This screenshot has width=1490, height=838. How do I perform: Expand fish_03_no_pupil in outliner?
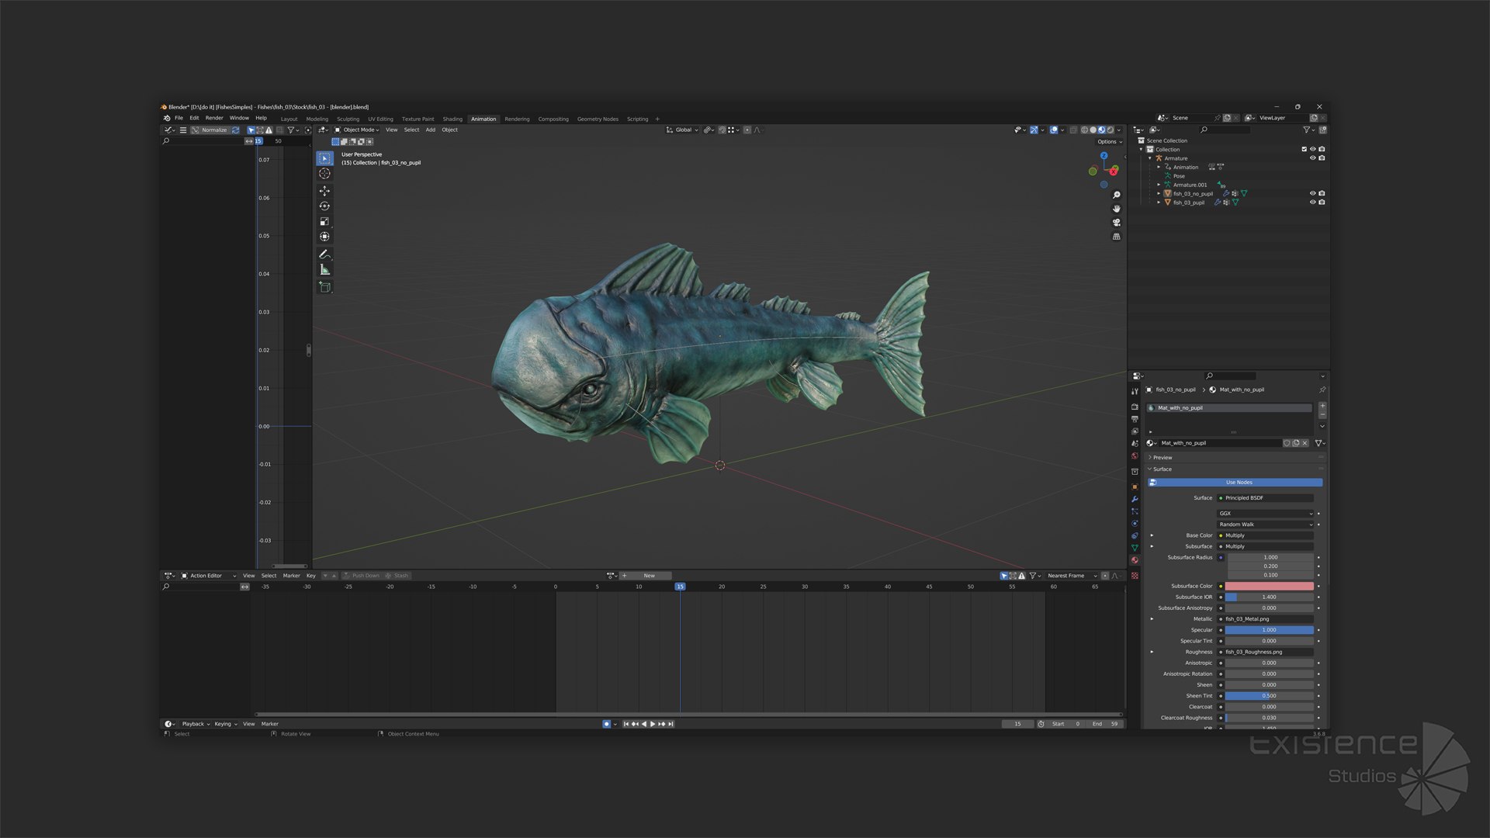(1159, 194)
